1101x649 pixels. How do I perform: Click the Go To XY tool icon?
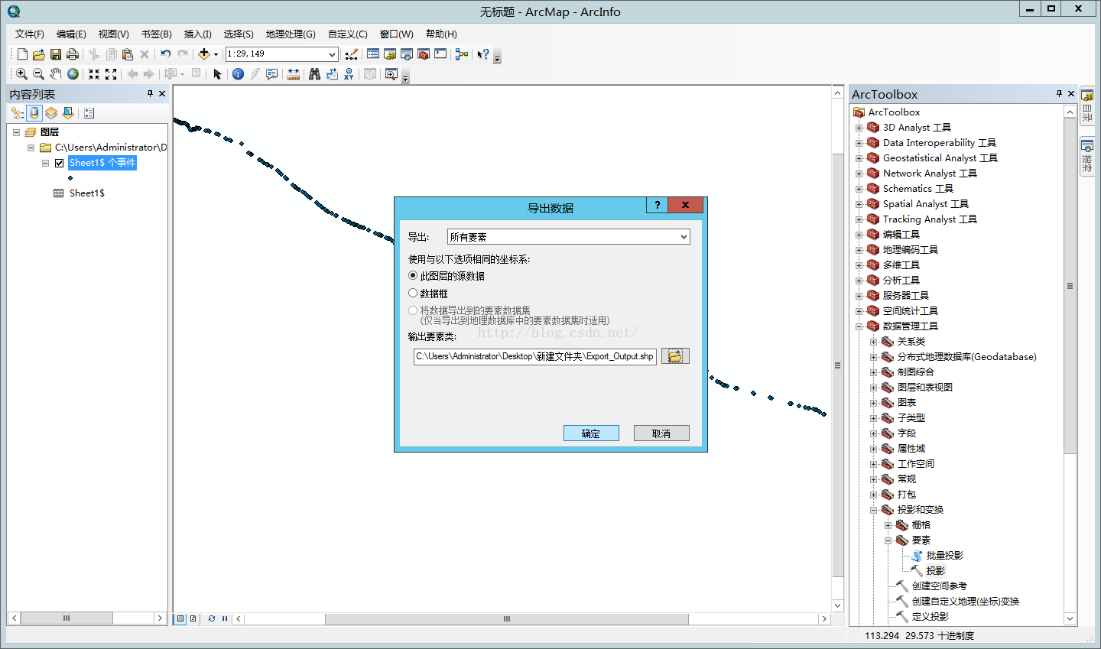(349, 74)
